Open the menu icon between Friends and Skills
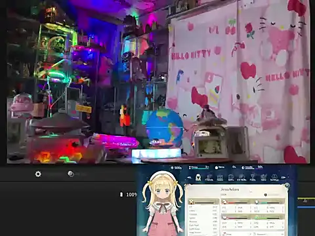 [220, 178]
